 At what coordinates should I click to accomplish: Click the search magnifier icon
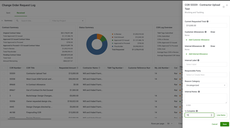[x=17, y=21]
